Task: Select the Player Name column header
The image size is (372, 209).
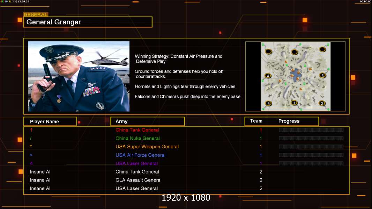Action: pyautogui.click(x=50, y=122)
